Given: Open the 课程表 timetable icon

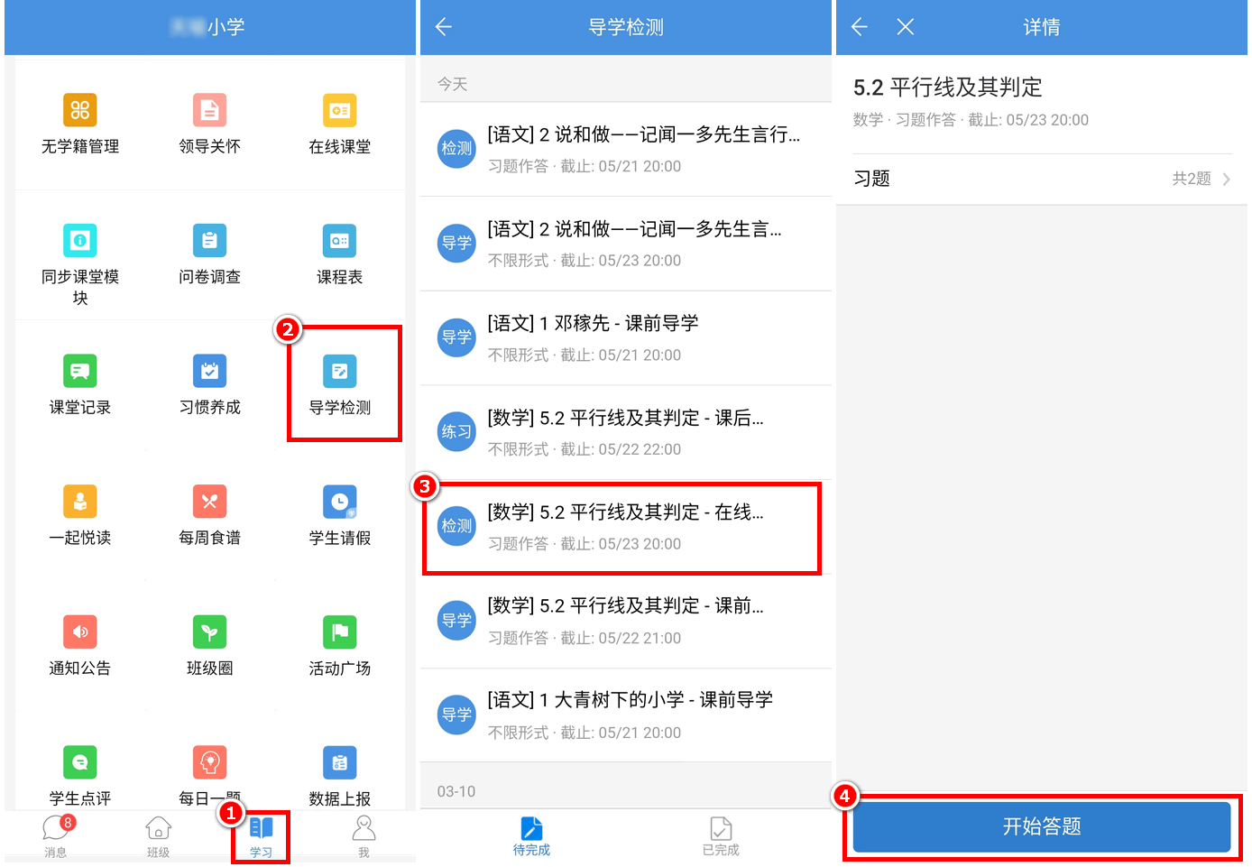Looking at the screenshot, I should (x=339, y=242).
